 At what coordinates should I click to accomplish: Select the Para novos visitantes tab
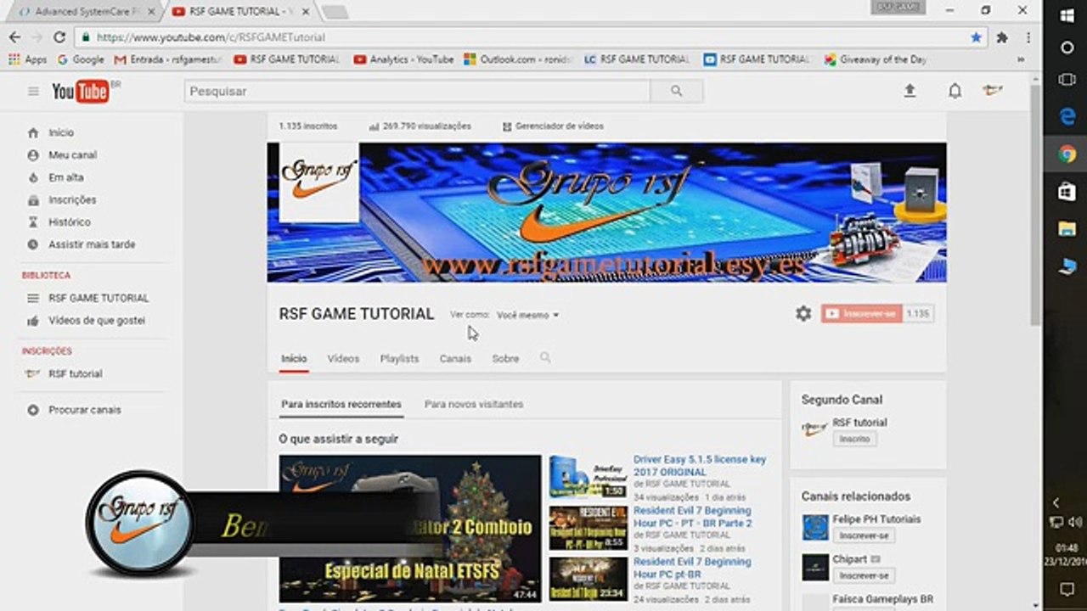(x=474, y=405)
